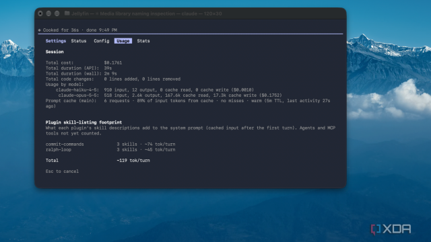Viewport: 431px width, 242px height.
Task: Click the ralph-loop plugin row
Action: 110,149
